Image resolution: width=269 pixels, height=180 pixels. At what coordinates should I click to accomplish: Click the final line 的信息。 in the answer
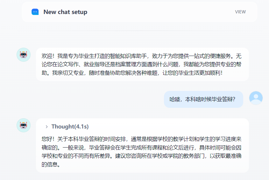pyautogui.click(x=51, y=165)
